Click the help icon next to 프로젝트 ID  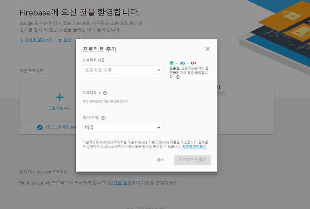point(105,93)
